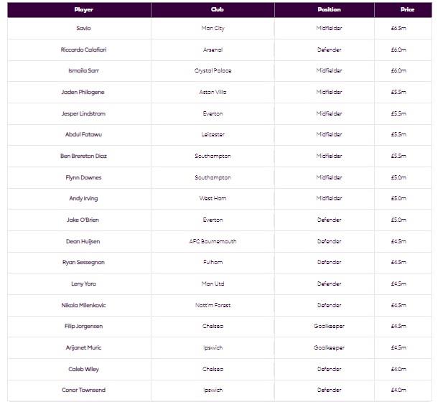Click the Crystal Palace club cell
The image size is (443, 407).
213,71
